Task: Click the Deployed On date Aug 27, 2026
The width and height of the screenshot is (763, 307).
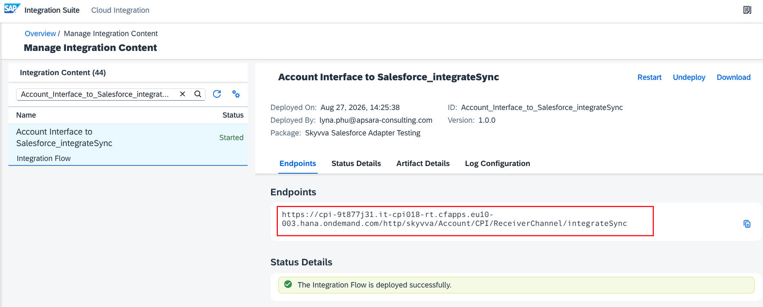Action: (x=360, y=107)
